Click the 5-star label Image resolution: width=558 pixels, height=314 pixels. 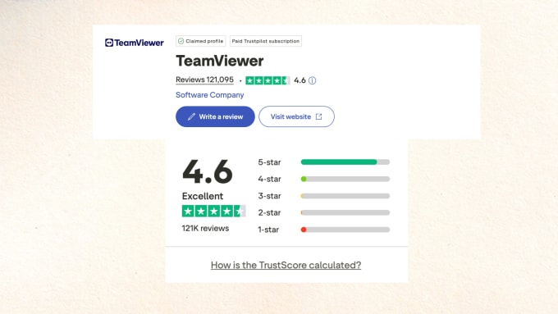269,162
